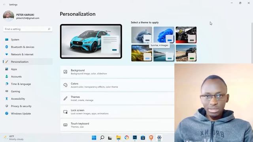Open File Explorer from the taskbar
Screen dimensions: 253x142
pyautogui.click(x=119, y=138)
